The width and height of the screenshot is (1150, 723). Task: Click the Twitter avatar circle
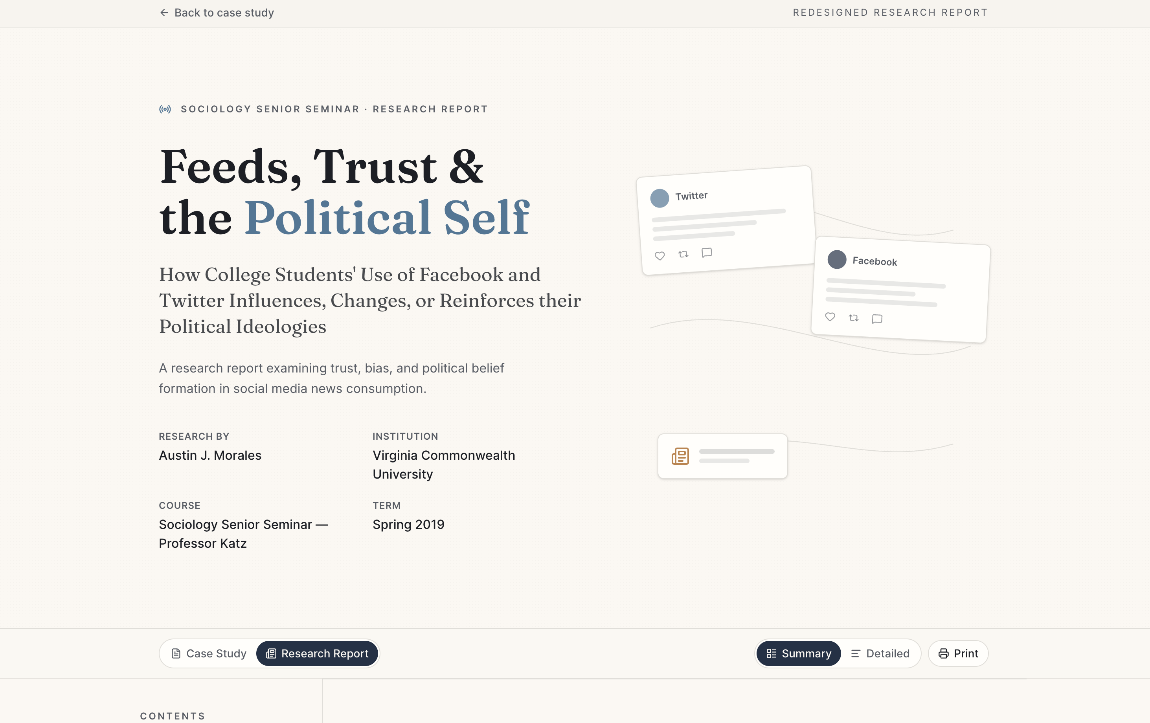(x=660, y=198)
